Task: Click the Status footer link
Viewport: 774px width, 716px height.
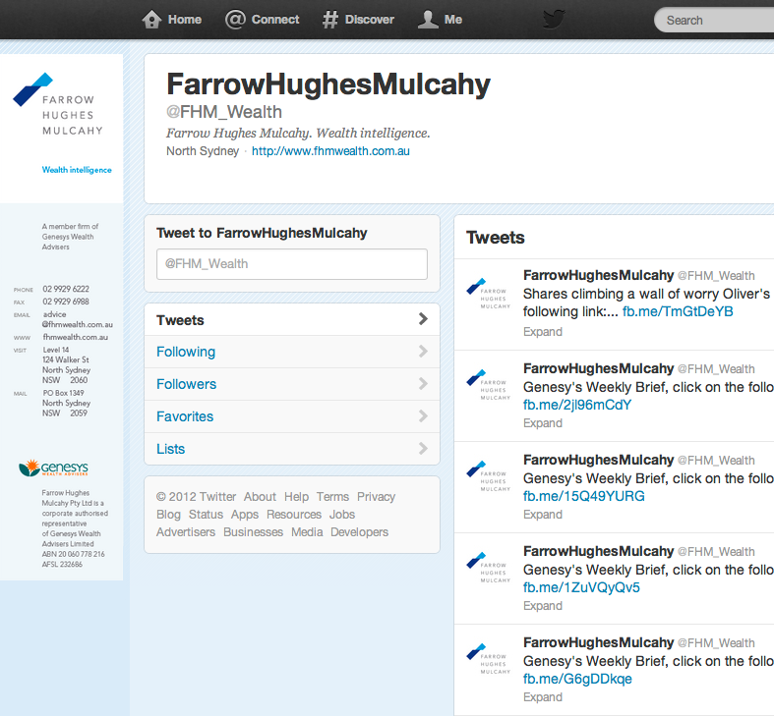Action: (x=206, y=515)
